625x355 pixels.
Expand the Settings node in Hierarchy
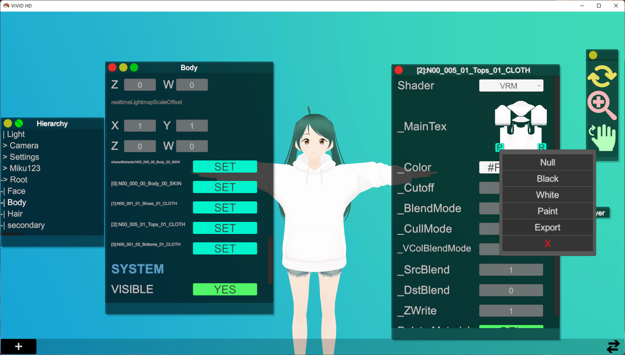(x=5, y=157)
